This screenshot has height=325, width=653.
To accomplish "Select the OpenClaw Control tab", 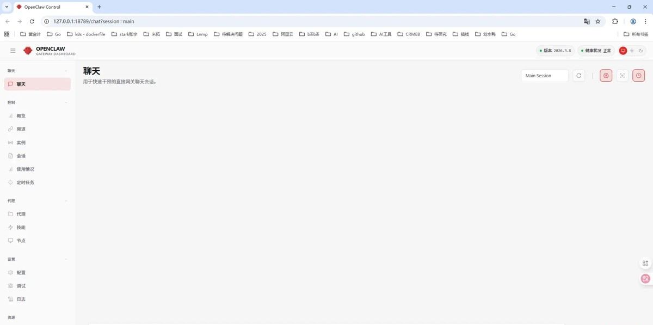I will pyautogui.click(x=52, y=7).
